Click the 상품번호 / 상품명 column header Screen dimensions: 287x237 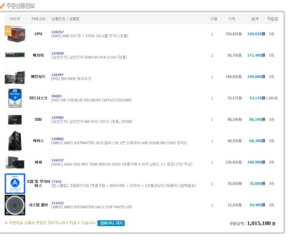click(x=65, y=19)
